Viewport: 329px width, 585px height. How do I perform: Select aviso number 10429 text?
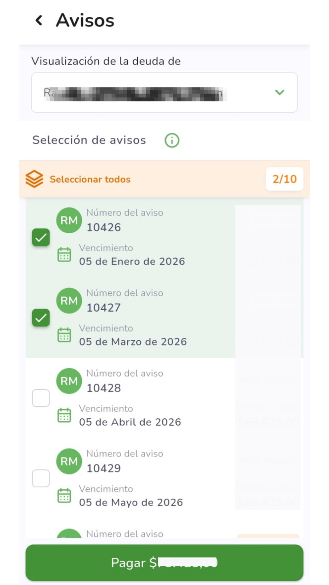(104, 468)
